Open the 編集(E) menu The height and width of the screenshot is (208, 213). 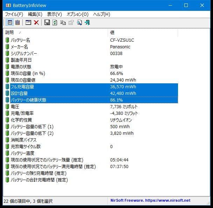tap(35, 14)
